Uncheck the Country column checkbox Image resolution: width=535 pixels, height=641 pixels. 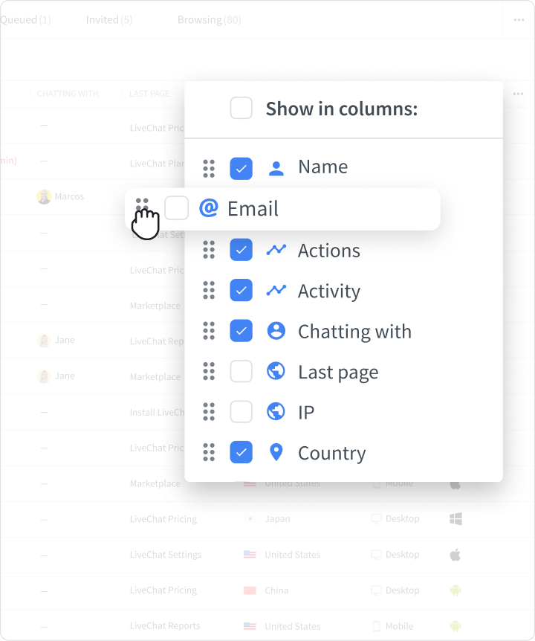tap(241, 452)
